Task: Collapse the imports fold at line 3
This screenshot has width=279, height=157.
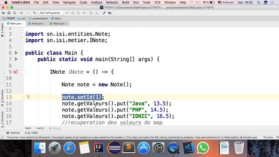Action: pyautogui.click(x=23, y=34)
